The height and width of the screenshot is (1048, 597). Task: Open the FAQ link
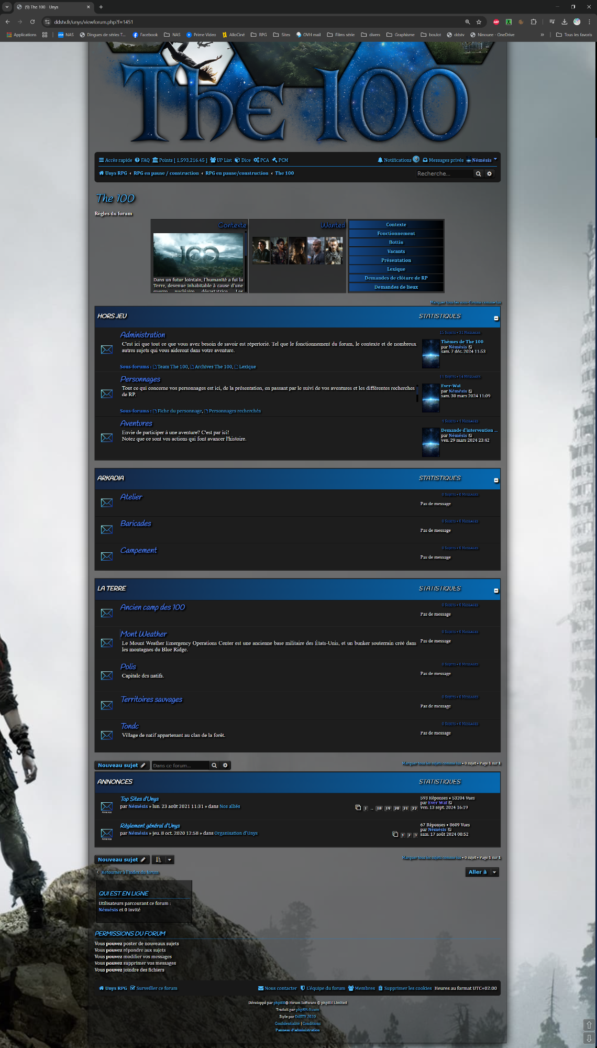[142, 160]
